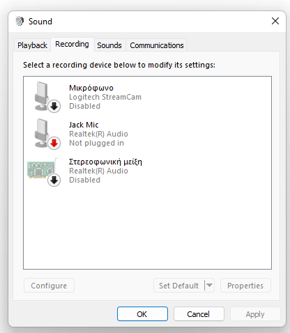Close the Sound dialog window

pos(275,21)
